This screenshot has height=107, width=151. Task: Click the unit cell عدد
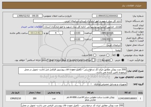pos(54,98)
